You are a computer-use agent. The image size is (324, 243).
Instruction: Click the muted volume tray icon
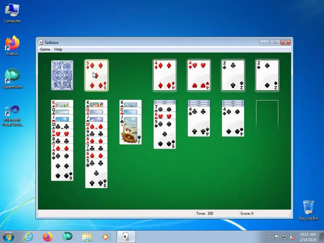[292, 237]
